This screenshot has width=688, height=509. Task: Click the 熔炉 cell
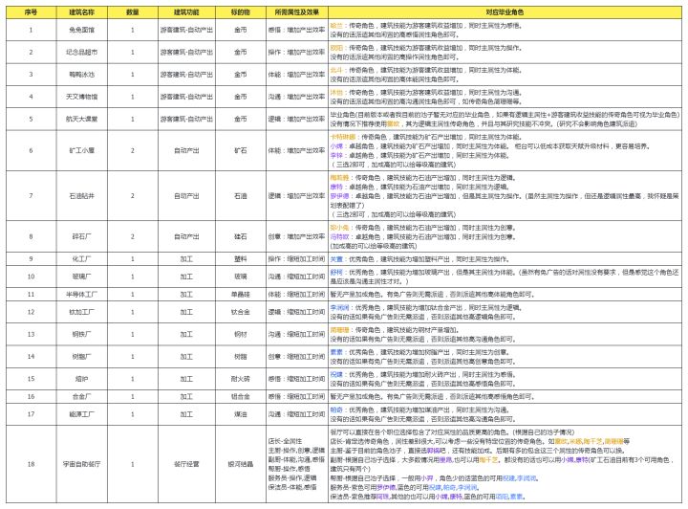[81, 379]
